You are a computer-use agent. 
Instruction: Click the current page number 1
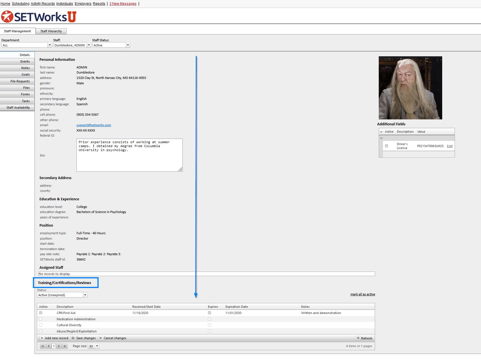pyautogui.click(x=54, y=346)
